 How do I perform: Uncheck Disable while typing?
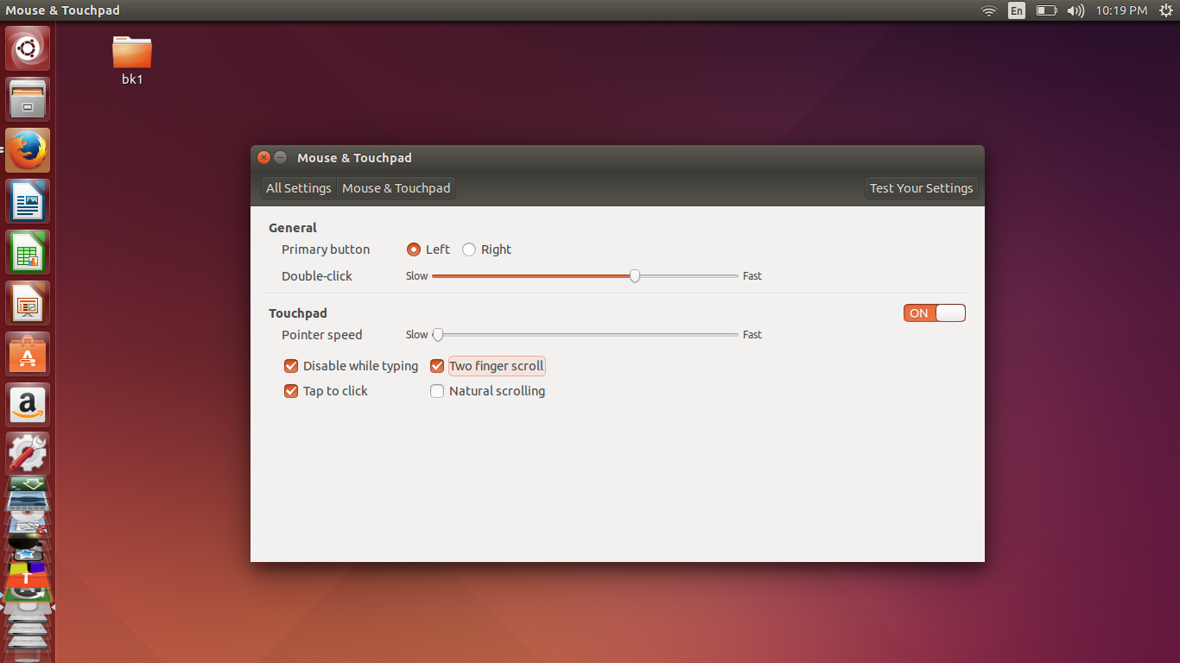[x=290, y=365]
